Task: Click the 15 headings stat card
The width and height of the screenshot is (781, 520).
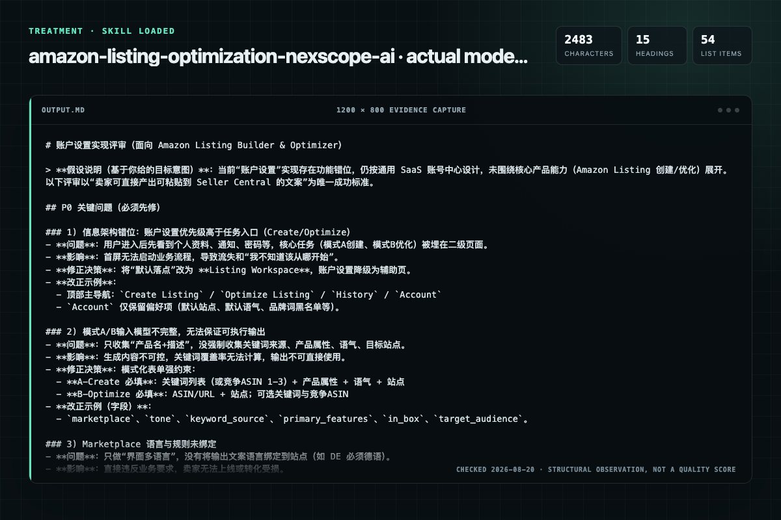Action: (x=657, y=45)
